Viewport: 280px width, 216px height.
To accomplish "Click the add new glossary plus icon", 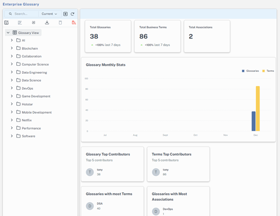I will (65, 14).
